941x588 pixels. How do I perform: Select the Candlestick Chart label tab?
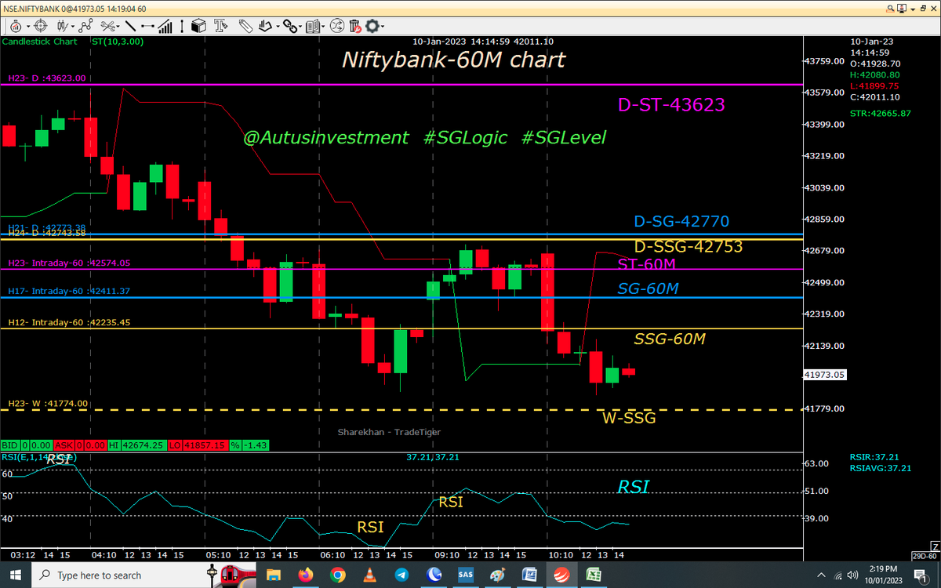tap(39, 42)
